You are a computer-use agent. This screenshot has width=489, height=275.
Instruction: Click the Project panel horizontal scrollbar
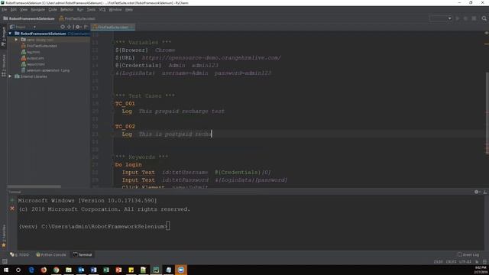[34, 186]
